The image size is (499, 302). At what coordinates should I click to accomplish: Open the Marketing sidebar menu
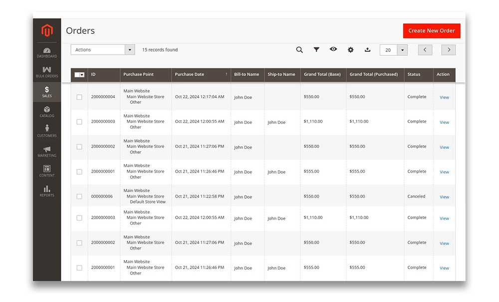[x=47, y=151]
